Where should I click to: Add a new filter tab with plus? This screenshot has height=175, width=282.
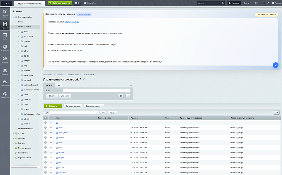click(59, 85)
